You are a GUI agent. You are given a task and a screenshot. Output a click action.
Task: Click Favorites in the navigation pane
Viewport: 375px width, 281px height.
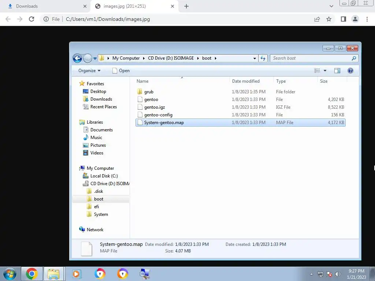(95, 84)
